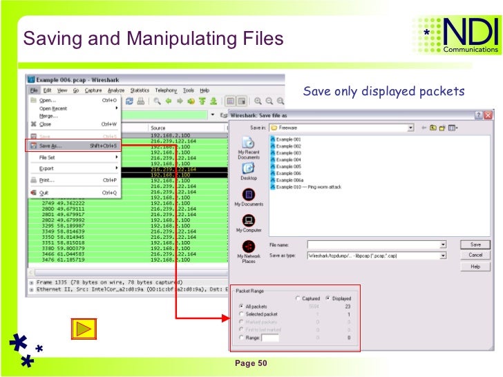Open the filter history dropdown arrow
This screenshot has width=503, height=377.
(x=212, y=115)
